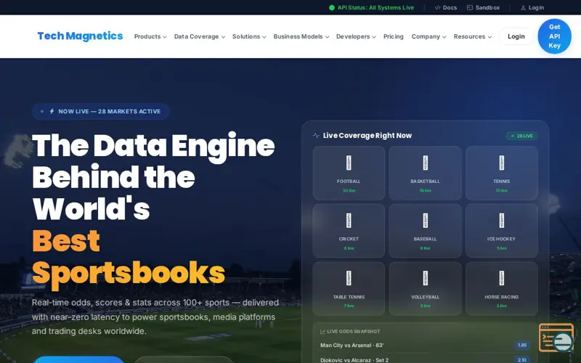Open the Sandbox link in top bar
Viewport: 581px width, 363px height.
(483, 7)
